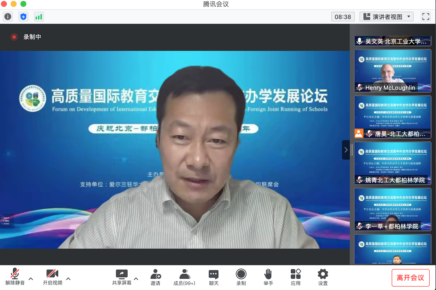Click the share screen button
Screen dimensions: 436x290
coord(121,277)
